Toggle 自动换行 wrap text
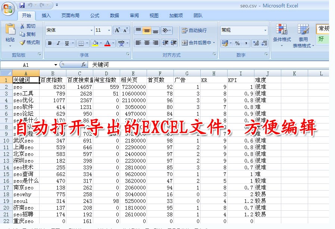 [194, 30]
